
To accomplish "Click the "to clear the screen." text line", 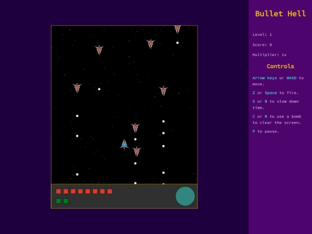I will click(277, 122).
